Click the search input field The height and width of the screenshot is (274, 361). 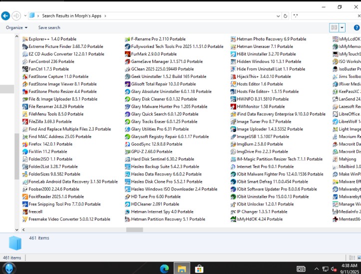325,16
